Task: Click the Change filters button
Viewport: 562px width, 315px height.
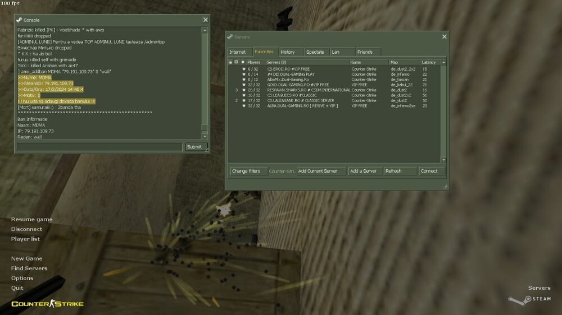Action: 246,171
